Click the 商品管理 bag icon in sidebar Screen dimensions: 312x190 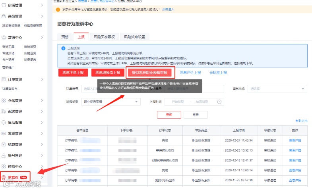(4, 16)
